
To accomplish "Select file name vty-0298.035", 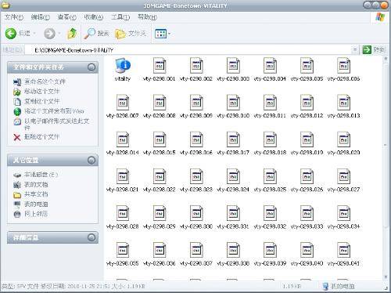I will (x=123, y=263).
